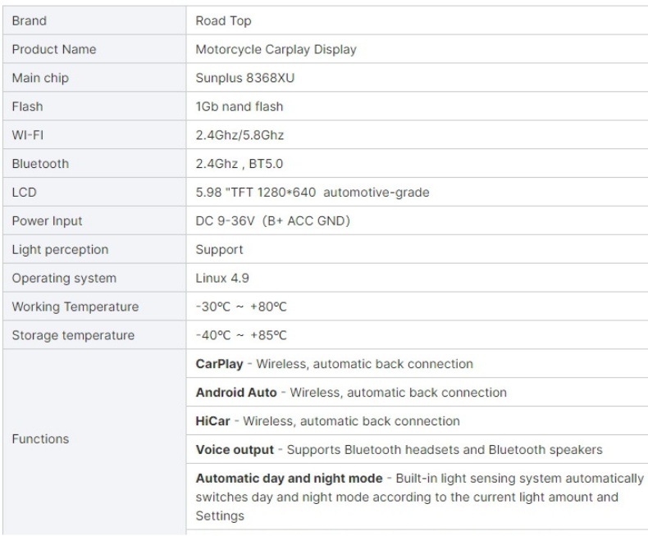648x536 pixels.
Task: Click the WI-FI row label
Action: click(x=28, y=135)
